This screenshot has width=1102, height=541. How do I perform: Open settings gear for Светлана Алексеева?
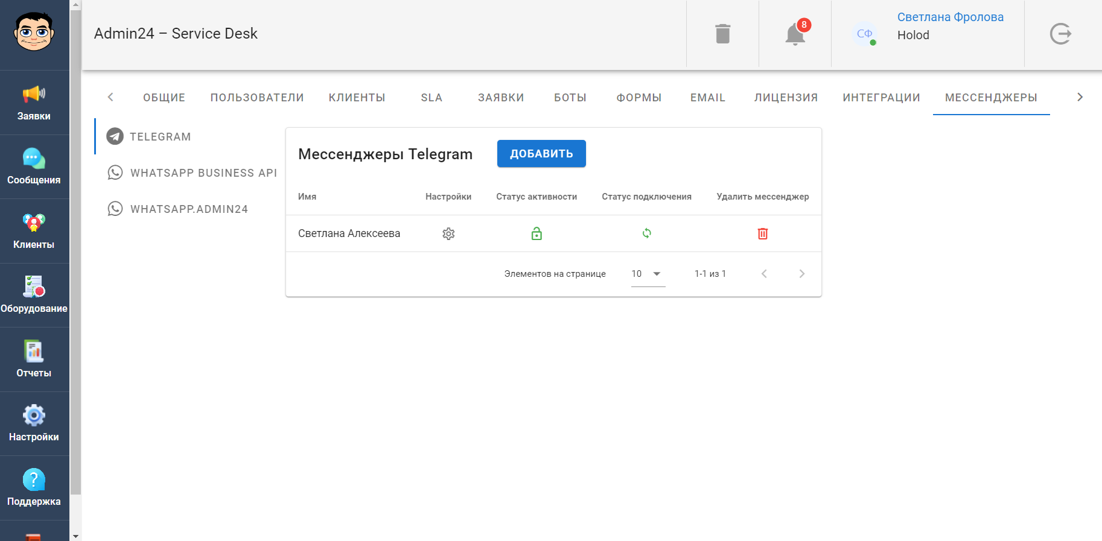[448, 233]
